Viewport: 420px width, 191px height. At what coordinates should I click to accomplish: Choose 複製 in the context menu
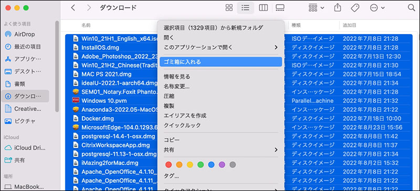click(x=220, y=106)
